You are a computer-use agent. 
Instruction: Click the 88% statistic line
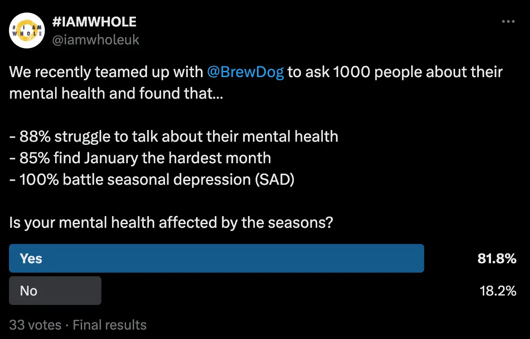pos(173,136)
